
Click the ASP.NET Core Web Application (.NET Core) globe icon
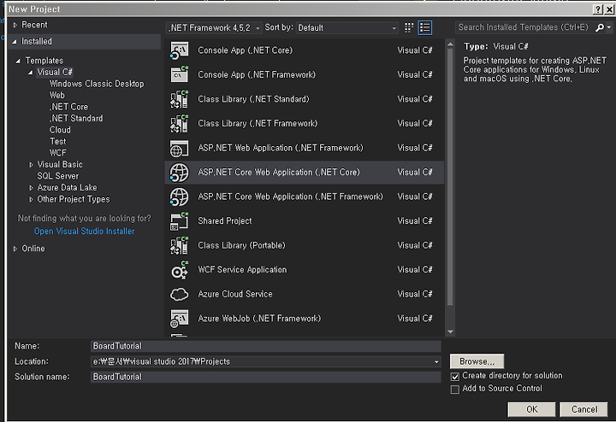click(179, 173)
